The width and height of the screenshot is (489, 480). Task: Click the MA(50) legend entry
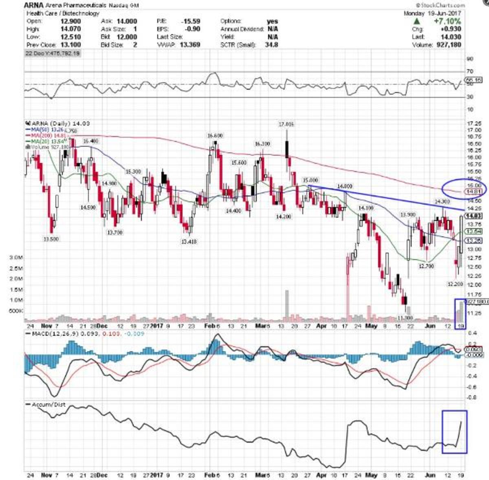pos(44,130)
